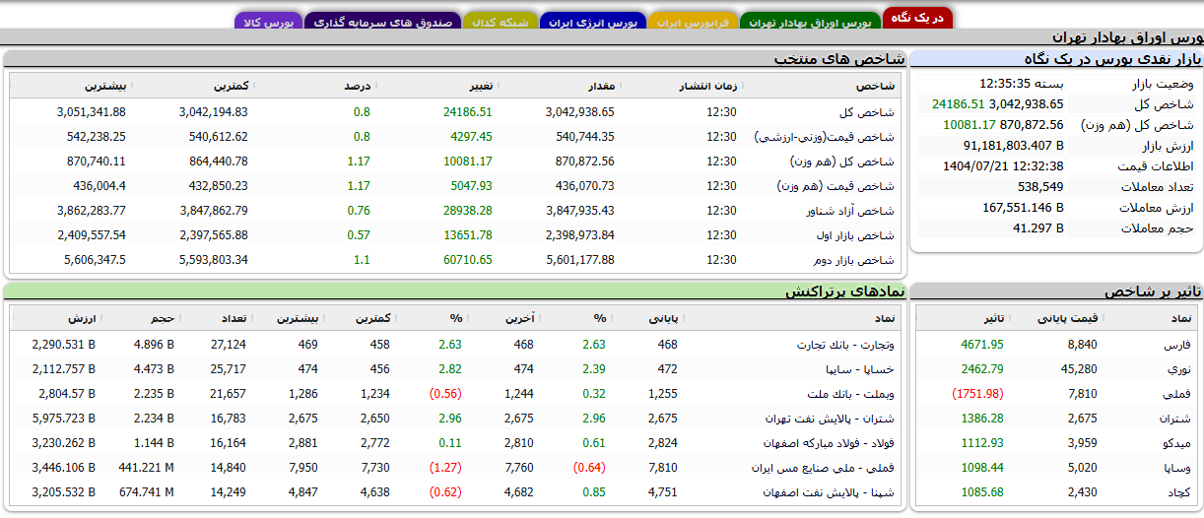Open the 'فرابورس ایران' tab

(694, 22)
